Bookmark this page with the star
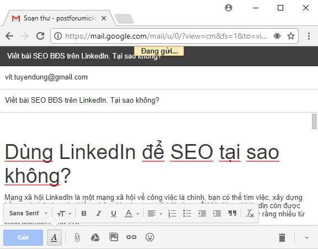Image resolution: width=318 pixels, height=249 pixels. 291,36
